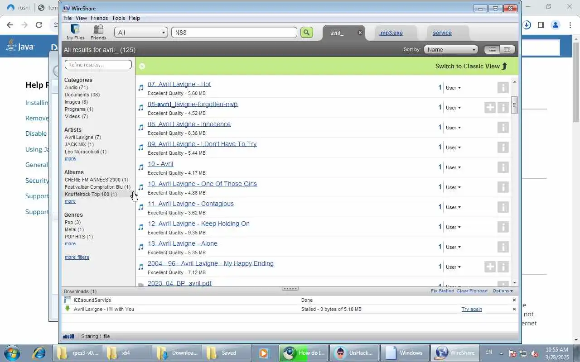
Task: Remove ICEsoundService from downloads list
Action: [x=514, y=300]
